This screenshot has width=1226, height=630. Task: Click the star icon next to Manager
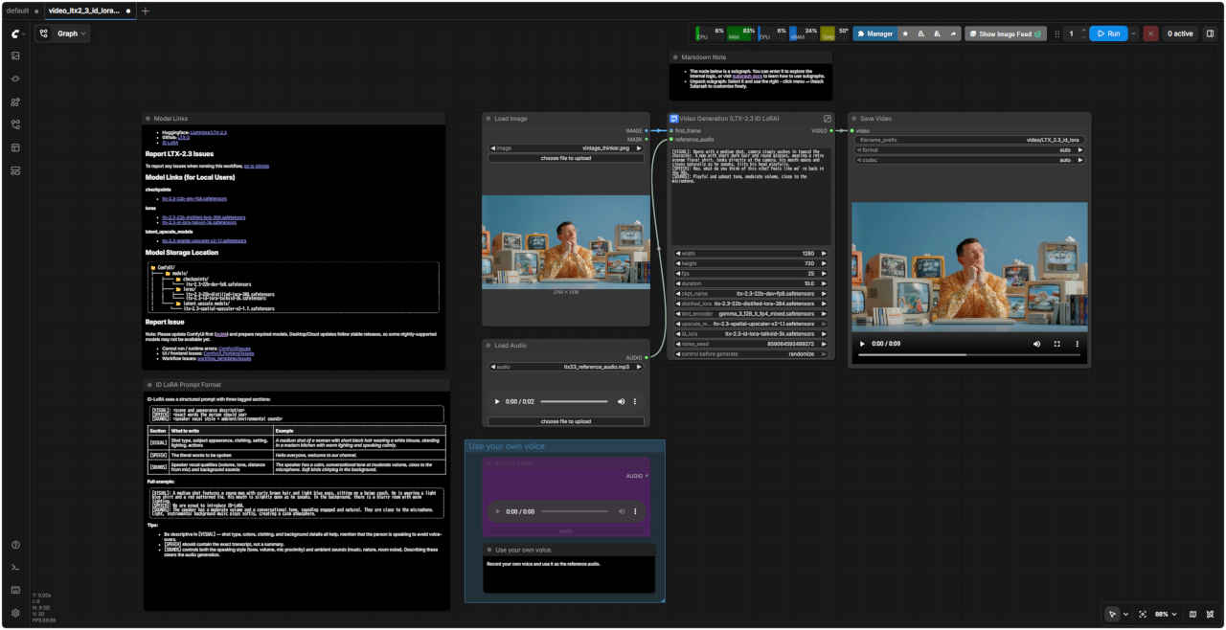pyautogui.click(x=905, y=34)
